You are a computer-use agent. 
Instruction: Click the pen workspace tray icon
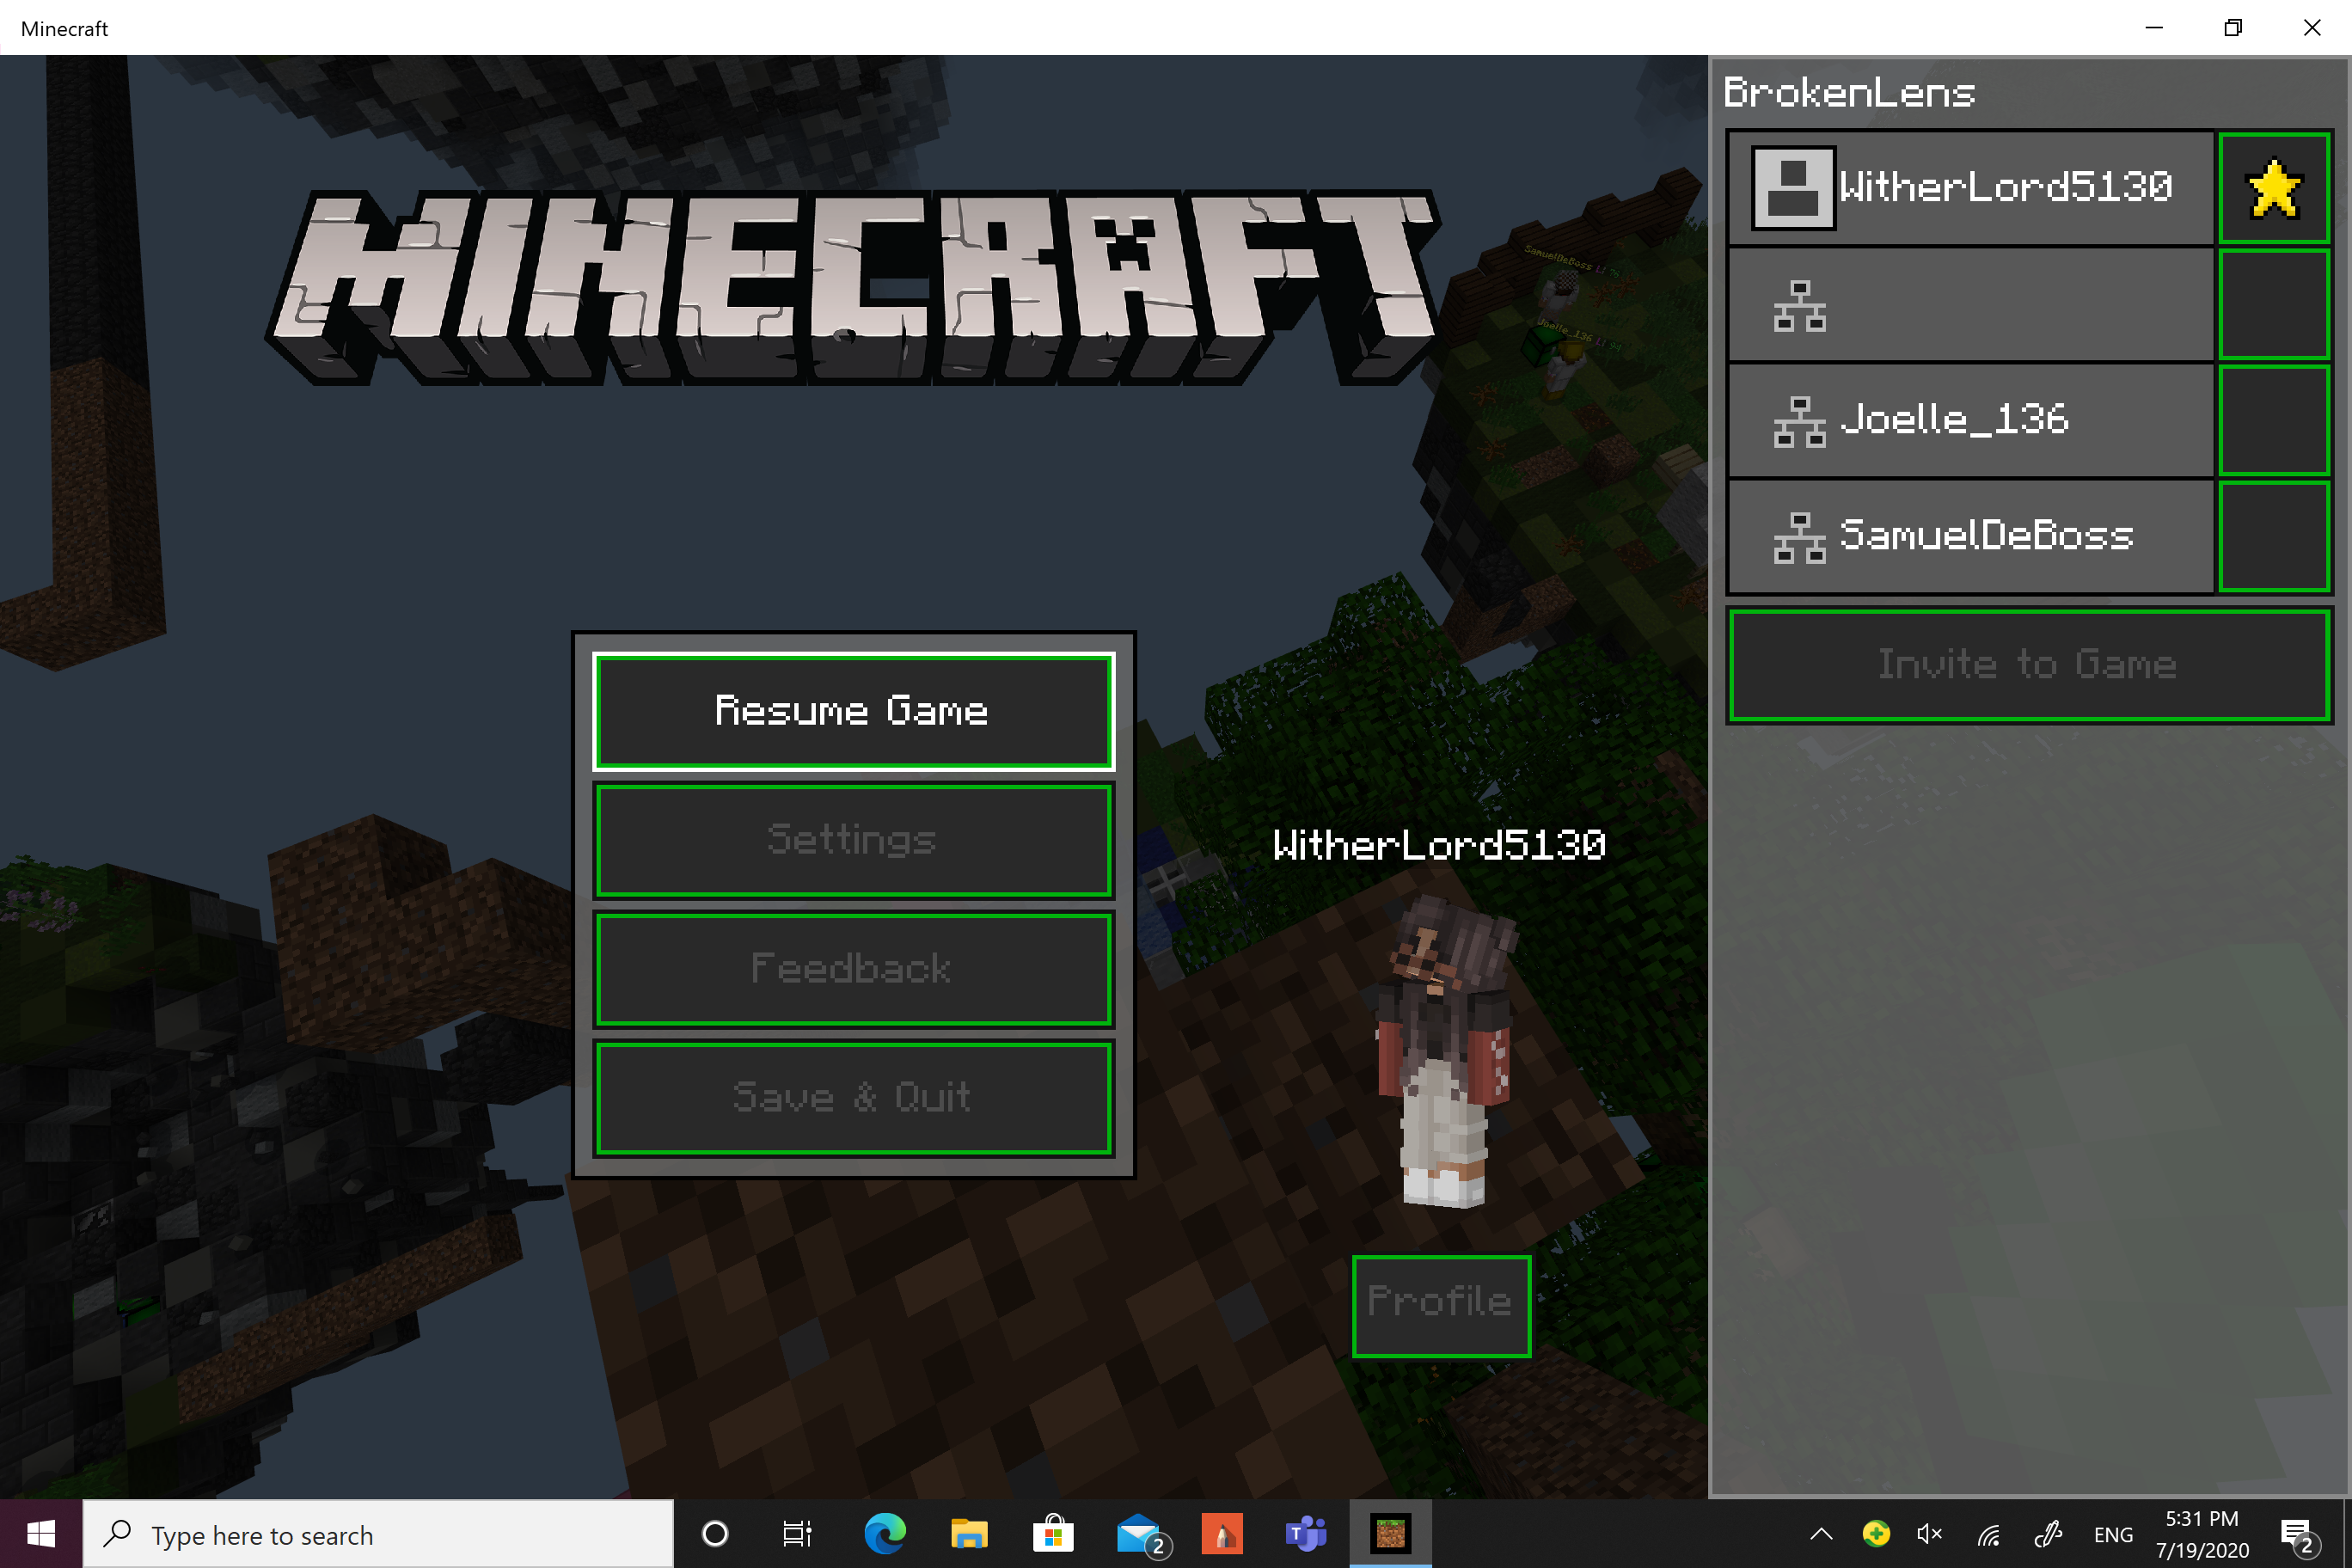pyautogui.click(x=2048, y=1534)
